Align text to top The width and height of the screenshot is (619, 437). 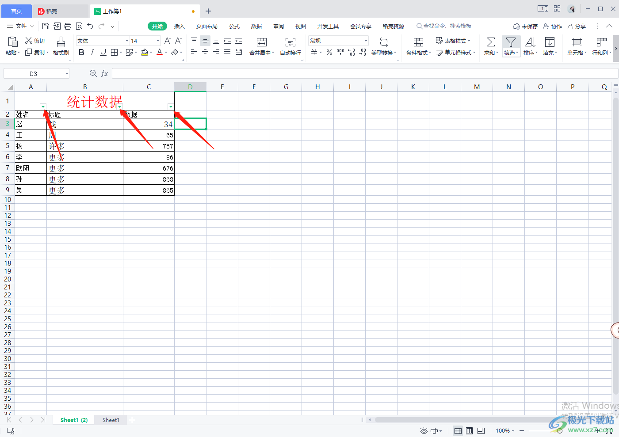pos(194,41)
